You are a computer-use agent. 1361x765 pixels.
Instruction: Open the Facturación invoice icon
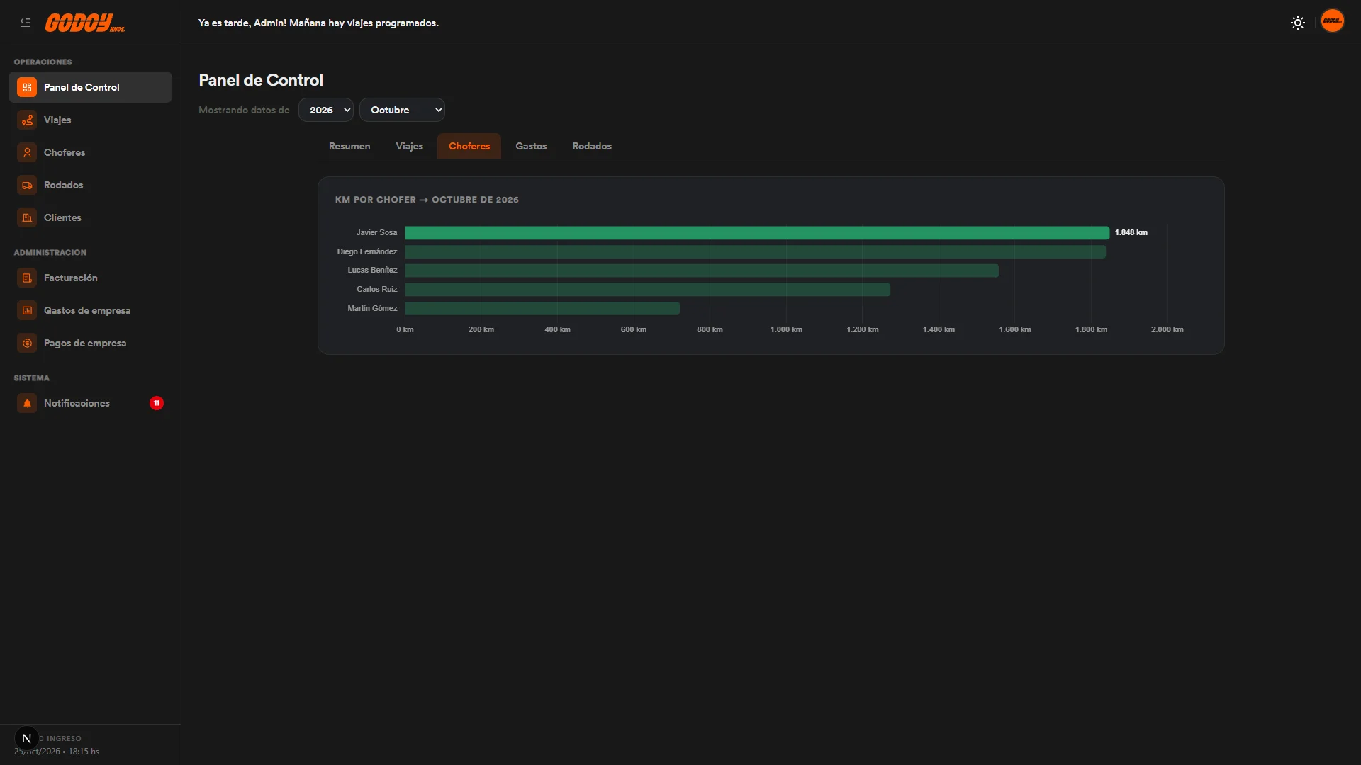pos(27,278)
